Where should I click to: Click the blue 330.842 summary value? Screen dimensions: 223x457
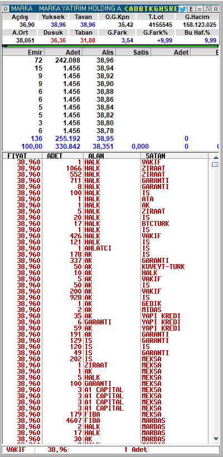pos(67,147)
